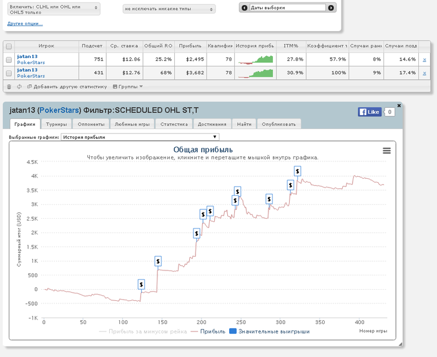Click the Даты выборки input field

[x=287, y=8]
